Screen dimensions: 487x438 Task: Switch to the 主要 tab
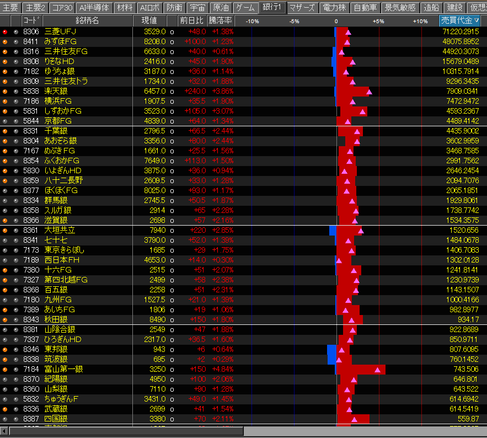tap(10, 7)
